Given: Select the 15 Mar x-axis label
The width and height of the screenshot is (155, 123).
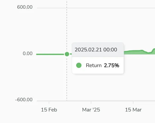Looking at the screenshot, I should [133, 110].
